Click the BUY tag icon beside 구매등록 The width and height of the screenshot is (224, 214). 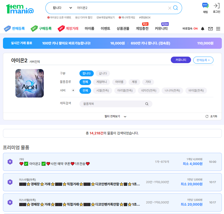pyautogui.click(x=34, y=28)
